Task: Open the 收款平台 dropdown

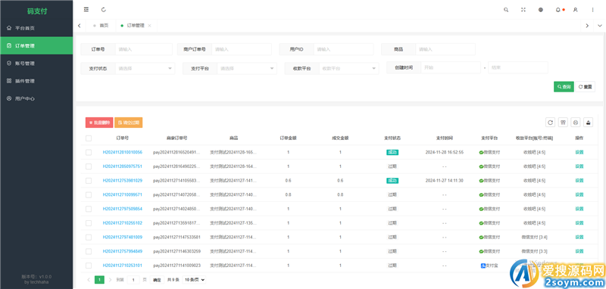Action: point(349,68)
